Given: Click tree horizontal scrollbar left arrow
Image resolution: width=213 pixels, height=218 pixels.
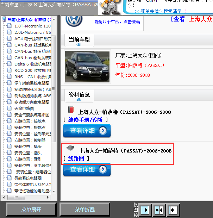Looking at the screenshot, I should click(4, 197).
